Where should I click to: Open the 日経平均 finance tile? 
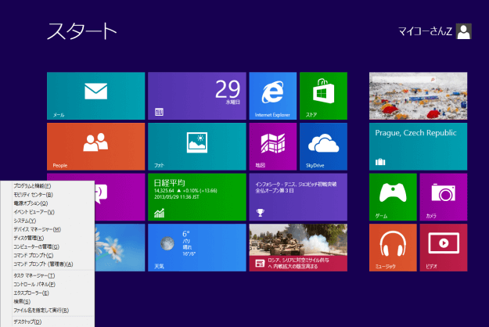coord(196,196)
